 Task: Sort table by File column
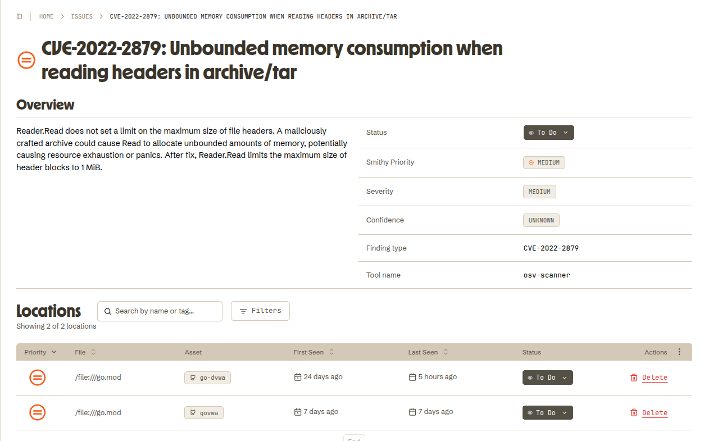[x=85, y=352]
